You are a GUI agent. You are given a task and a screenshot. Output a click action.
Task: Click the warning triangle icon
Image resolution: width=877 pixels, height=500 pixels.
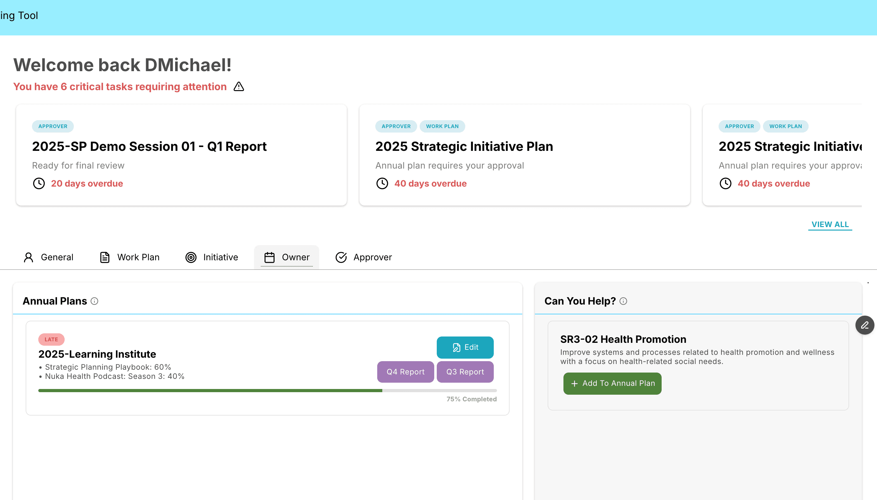[239, 87]
